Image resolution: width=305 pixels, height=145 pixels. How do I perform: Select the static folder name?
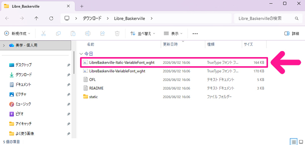pyautogui.click(x=93, y=97)
